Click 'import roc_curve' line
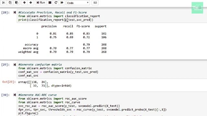This screenshot has height=116, width=207. [x=49, y=102]
